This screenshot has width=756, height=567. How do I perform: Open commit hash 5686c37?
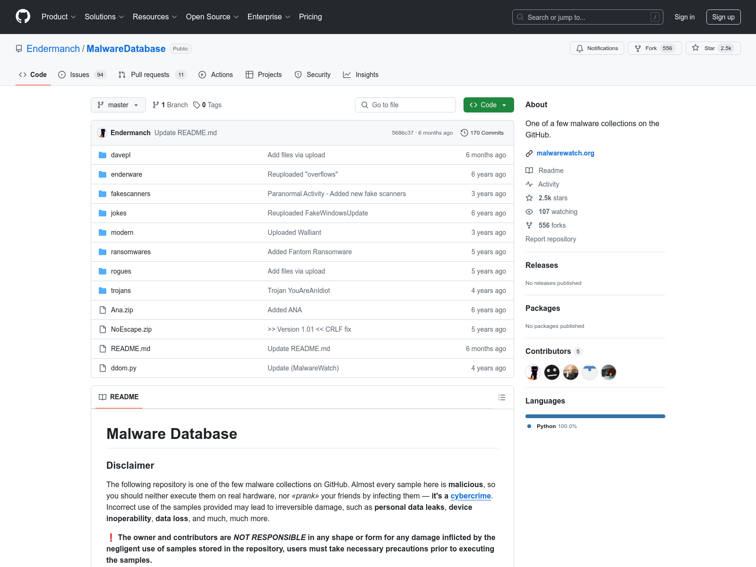click(x=403, y=133)
